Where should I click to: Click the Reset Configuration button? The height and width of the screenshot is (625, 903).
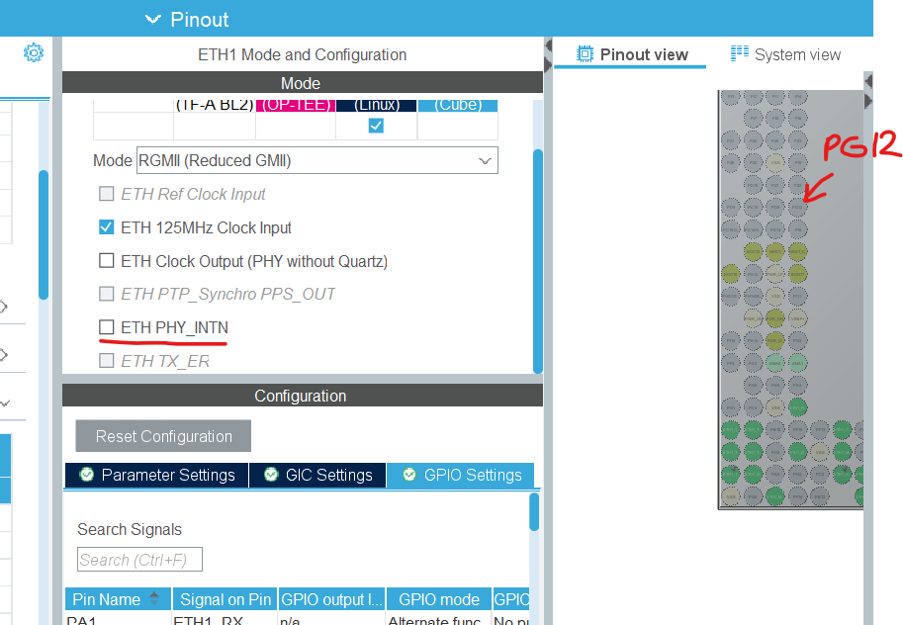163,436
